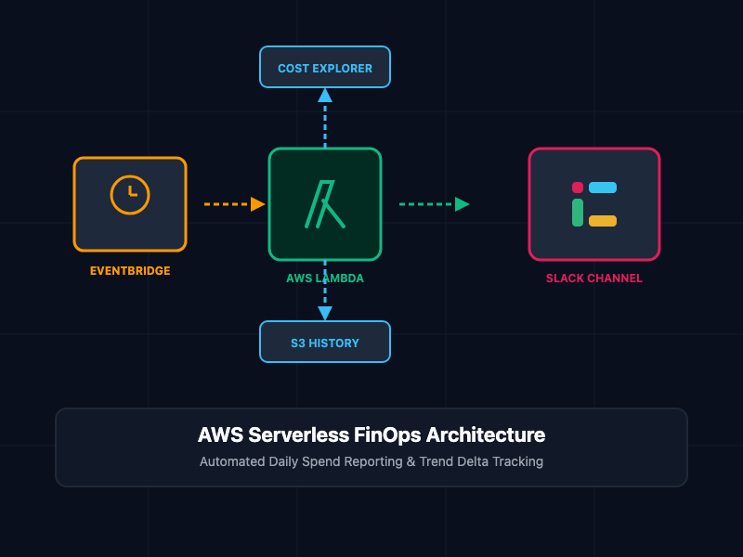Click the green arrow toward Slack Channel
The height and width of the screenshot is (557, 743).
point(435,204)
